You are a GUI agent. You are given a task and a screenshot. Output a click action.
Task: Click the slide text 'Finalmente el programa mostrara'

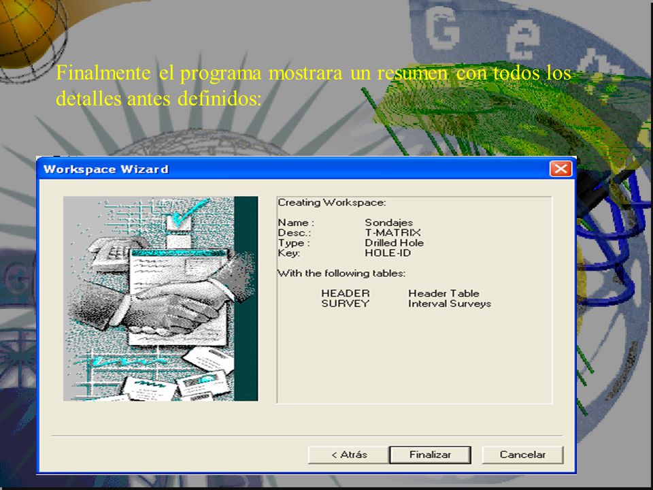click(199, 73)
